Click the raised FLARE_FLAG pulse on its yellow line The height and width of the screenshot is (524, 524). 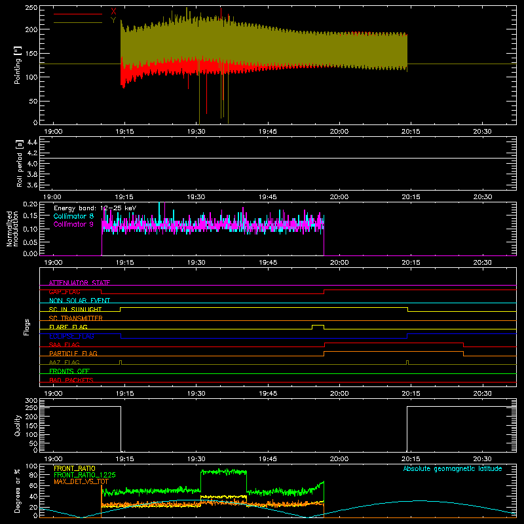pos(318,326)
